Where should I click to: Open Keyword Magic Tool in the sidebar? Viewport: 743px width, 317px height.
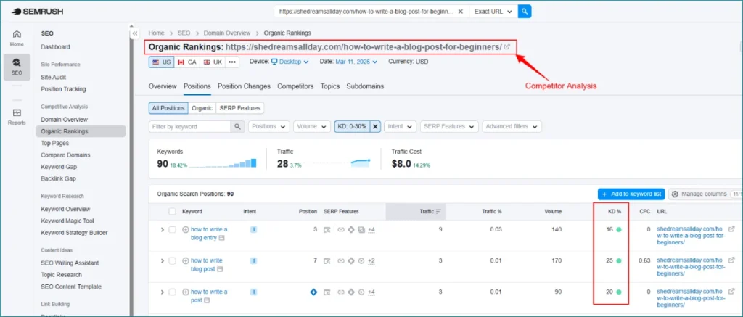coord(67,221)
